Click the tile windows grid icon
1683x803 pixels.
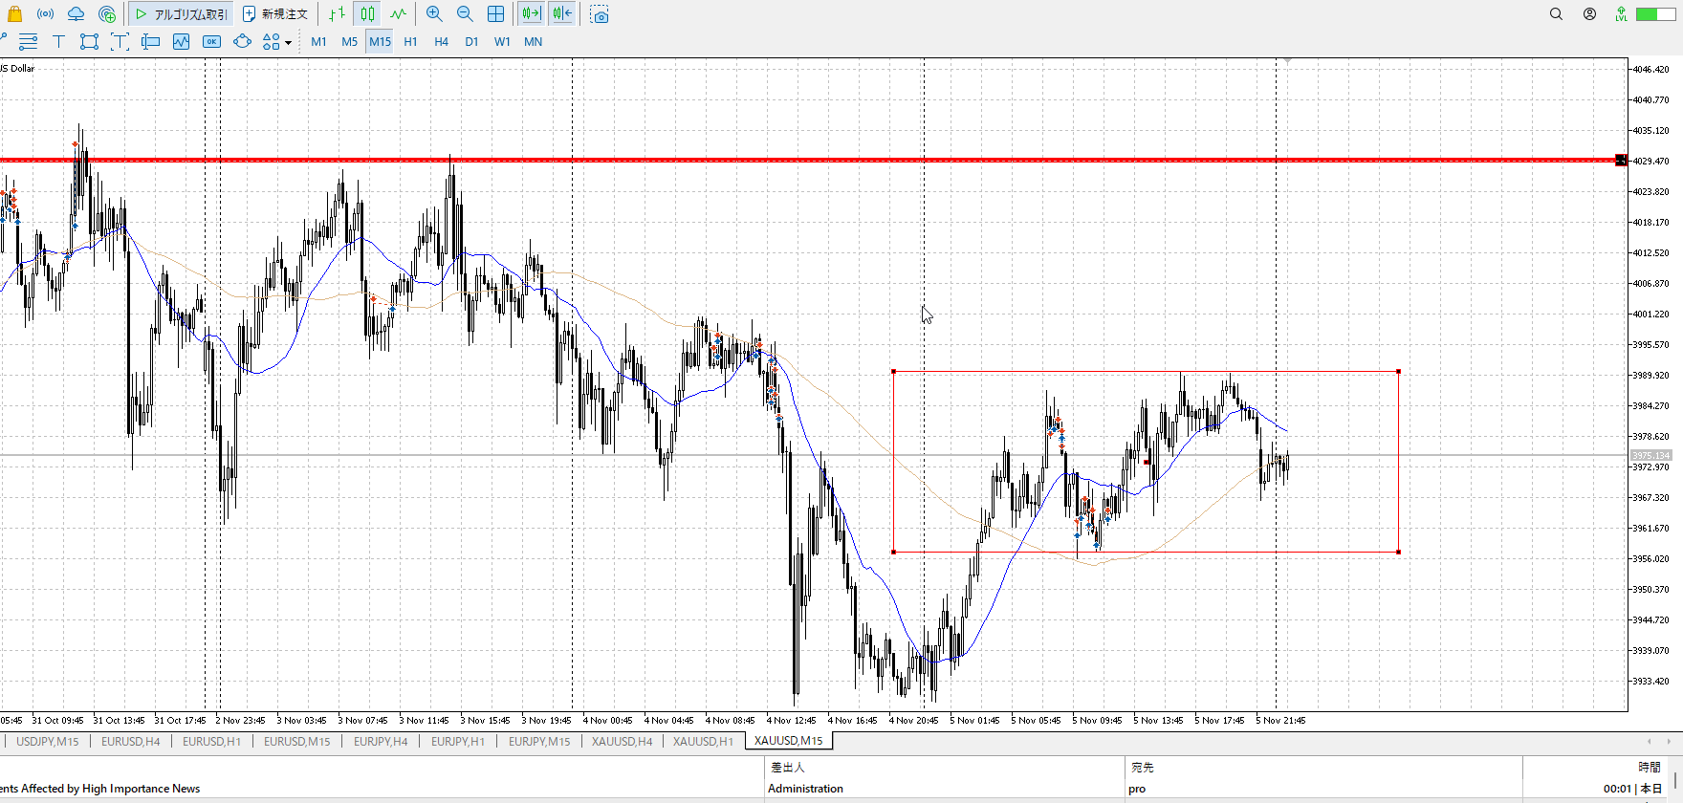pyautogui.click(x=495, y=14)
